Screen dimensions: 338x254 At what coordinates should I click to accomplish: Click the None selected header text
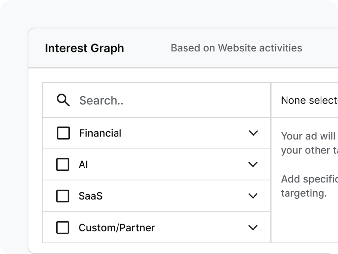pyautogui.click(x=309, y=100)
